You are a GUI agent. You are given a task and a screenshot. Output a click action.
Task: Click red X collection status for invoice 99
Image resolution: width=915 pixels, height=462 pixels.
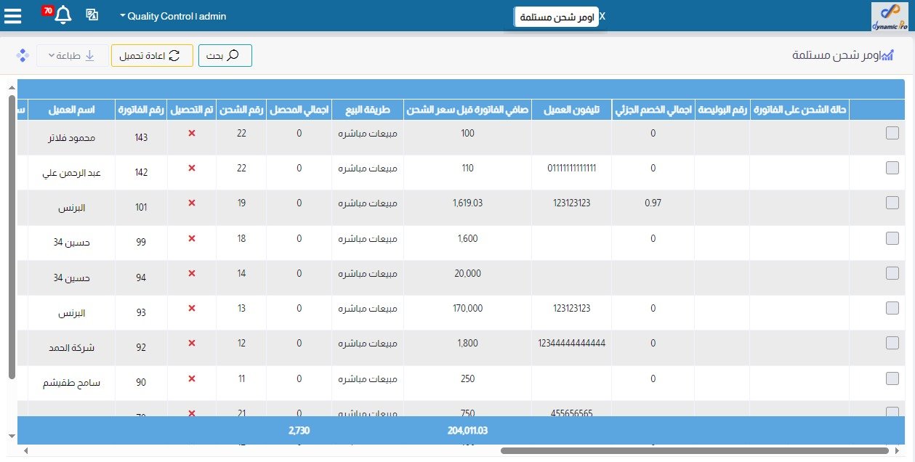point(192,238)
